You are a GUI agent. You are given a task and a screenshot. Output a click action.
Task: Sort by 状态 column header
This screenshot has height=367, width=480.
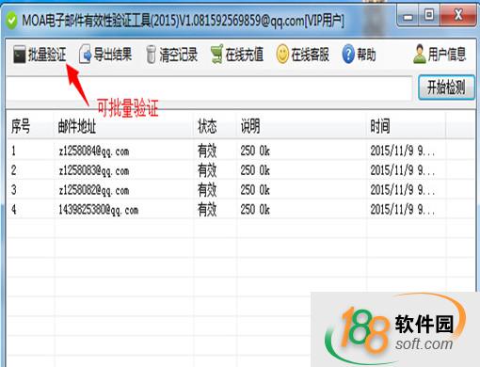215,126
